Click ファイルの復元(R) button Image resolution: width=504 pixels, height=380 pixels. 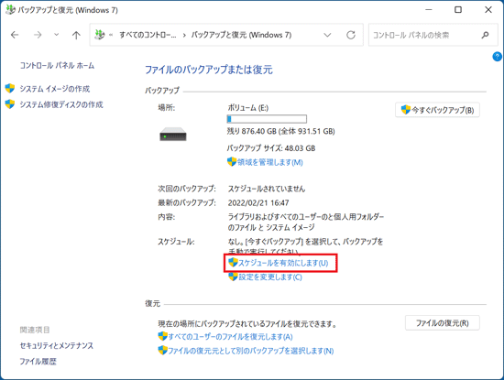pyautogui.click(x=443, y=323)
